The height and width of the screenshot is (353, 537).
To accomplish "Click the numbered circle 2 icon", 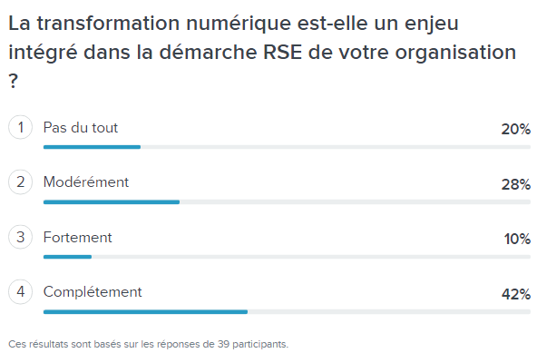I will (x=21, y=182).
